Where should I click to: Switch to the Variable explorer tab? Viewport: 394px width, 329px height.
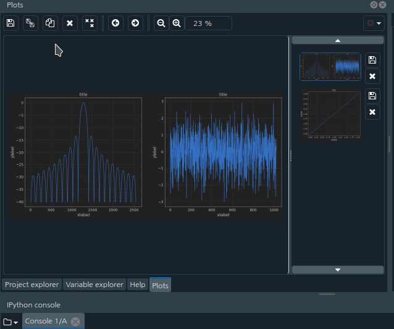pyautogui.click(x=94, y=285)
